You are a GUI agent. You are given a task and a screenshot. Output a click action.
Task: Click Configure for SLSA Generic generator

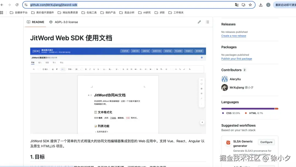pyautogui.click(x=266, y=142)
